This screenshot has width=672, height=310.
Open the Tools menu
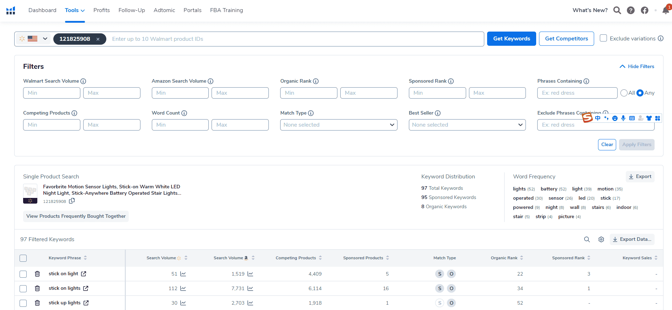75,10
